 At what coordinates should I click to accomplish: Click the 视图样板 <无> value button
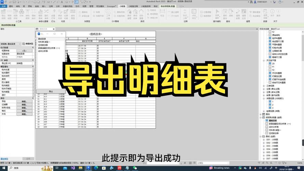(24, 51)
